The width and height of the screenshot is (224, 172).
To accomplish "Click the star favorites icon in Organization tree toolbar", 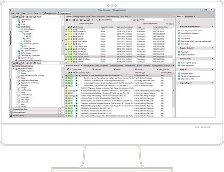I will (24, 17).
